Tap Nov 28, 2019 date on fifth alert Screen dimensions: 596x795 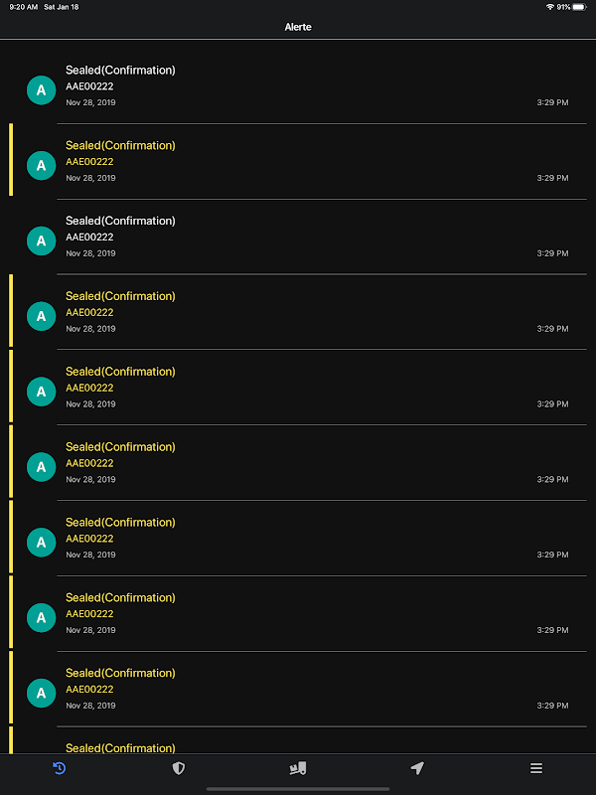[90, 404]
